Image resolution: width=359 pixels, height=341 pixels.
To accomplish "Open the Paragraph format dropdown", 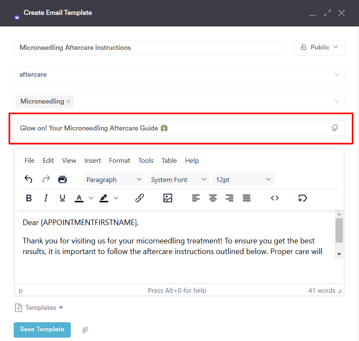I will point(114,179).
